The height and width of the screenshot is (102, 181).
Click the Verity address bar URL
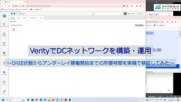point(38,6)
